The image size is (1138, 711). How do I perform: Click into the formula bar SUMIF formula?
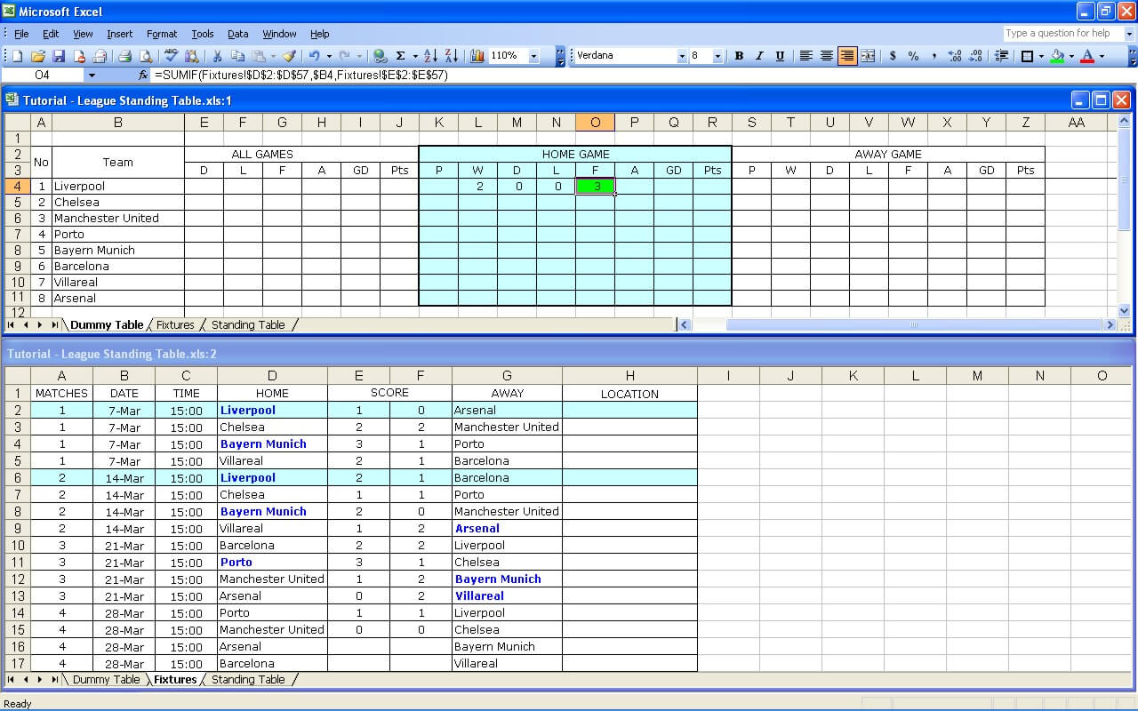(x=301, y=76)
